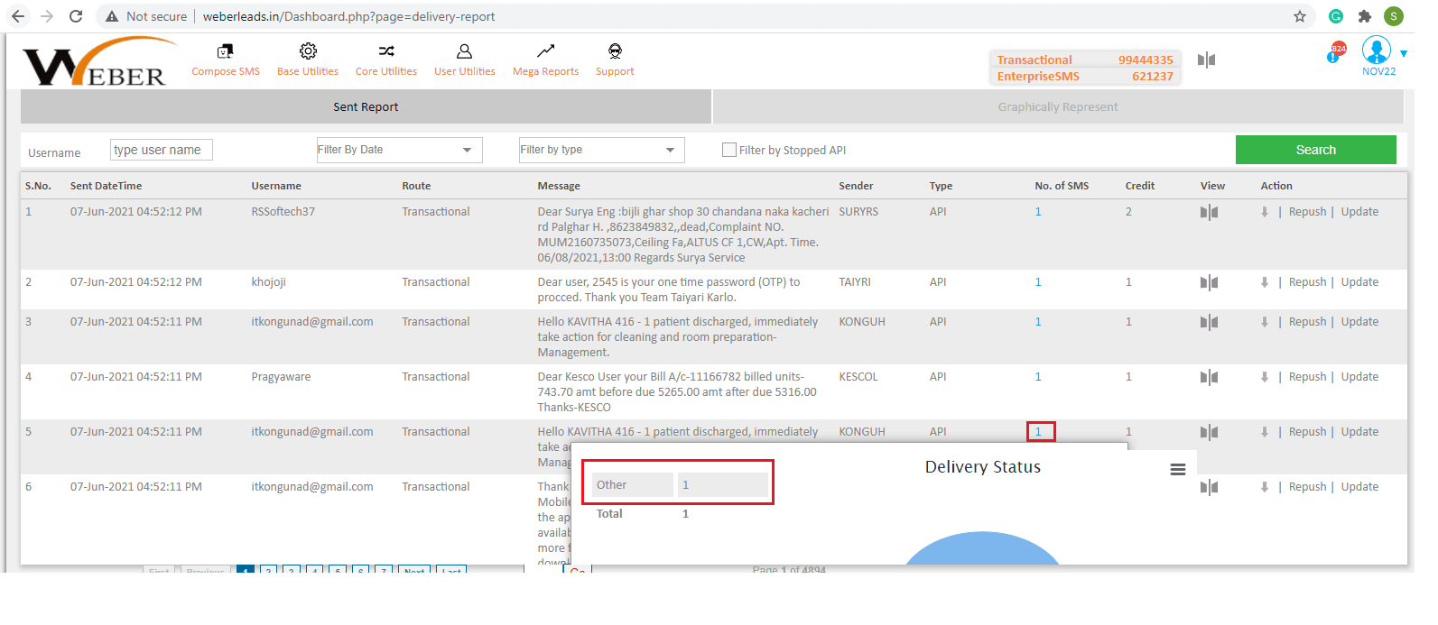Viewport: 1438px width, 625px height.
Task: Open the Mega Reports chart icon
Action: 545,51
